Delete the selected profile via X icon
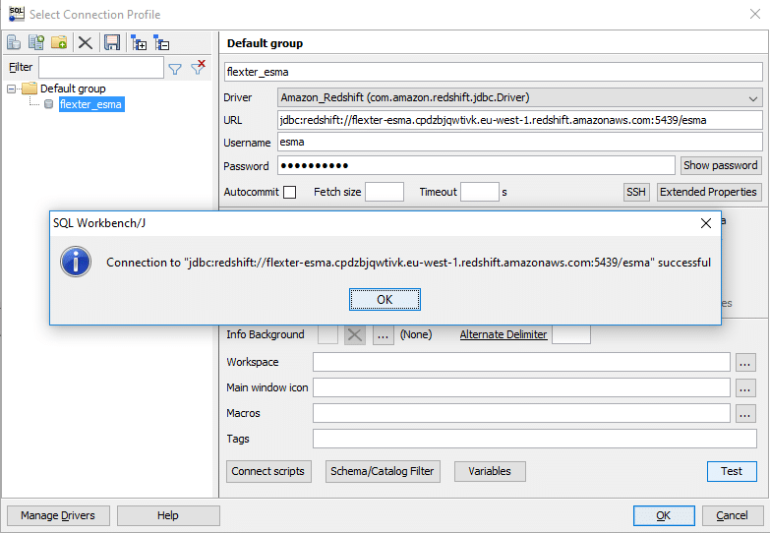This screenshot has height=533, width=770. [x=86, y=42]
